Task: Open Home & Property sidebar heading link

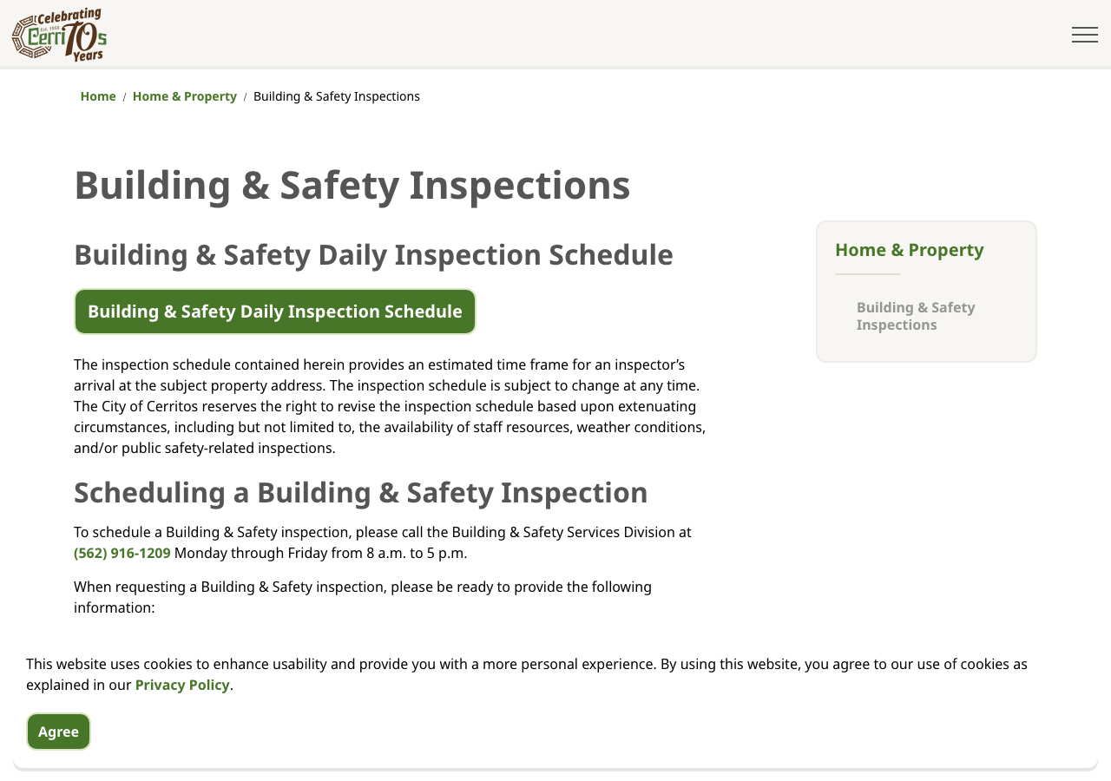Action: coord(910,250)
